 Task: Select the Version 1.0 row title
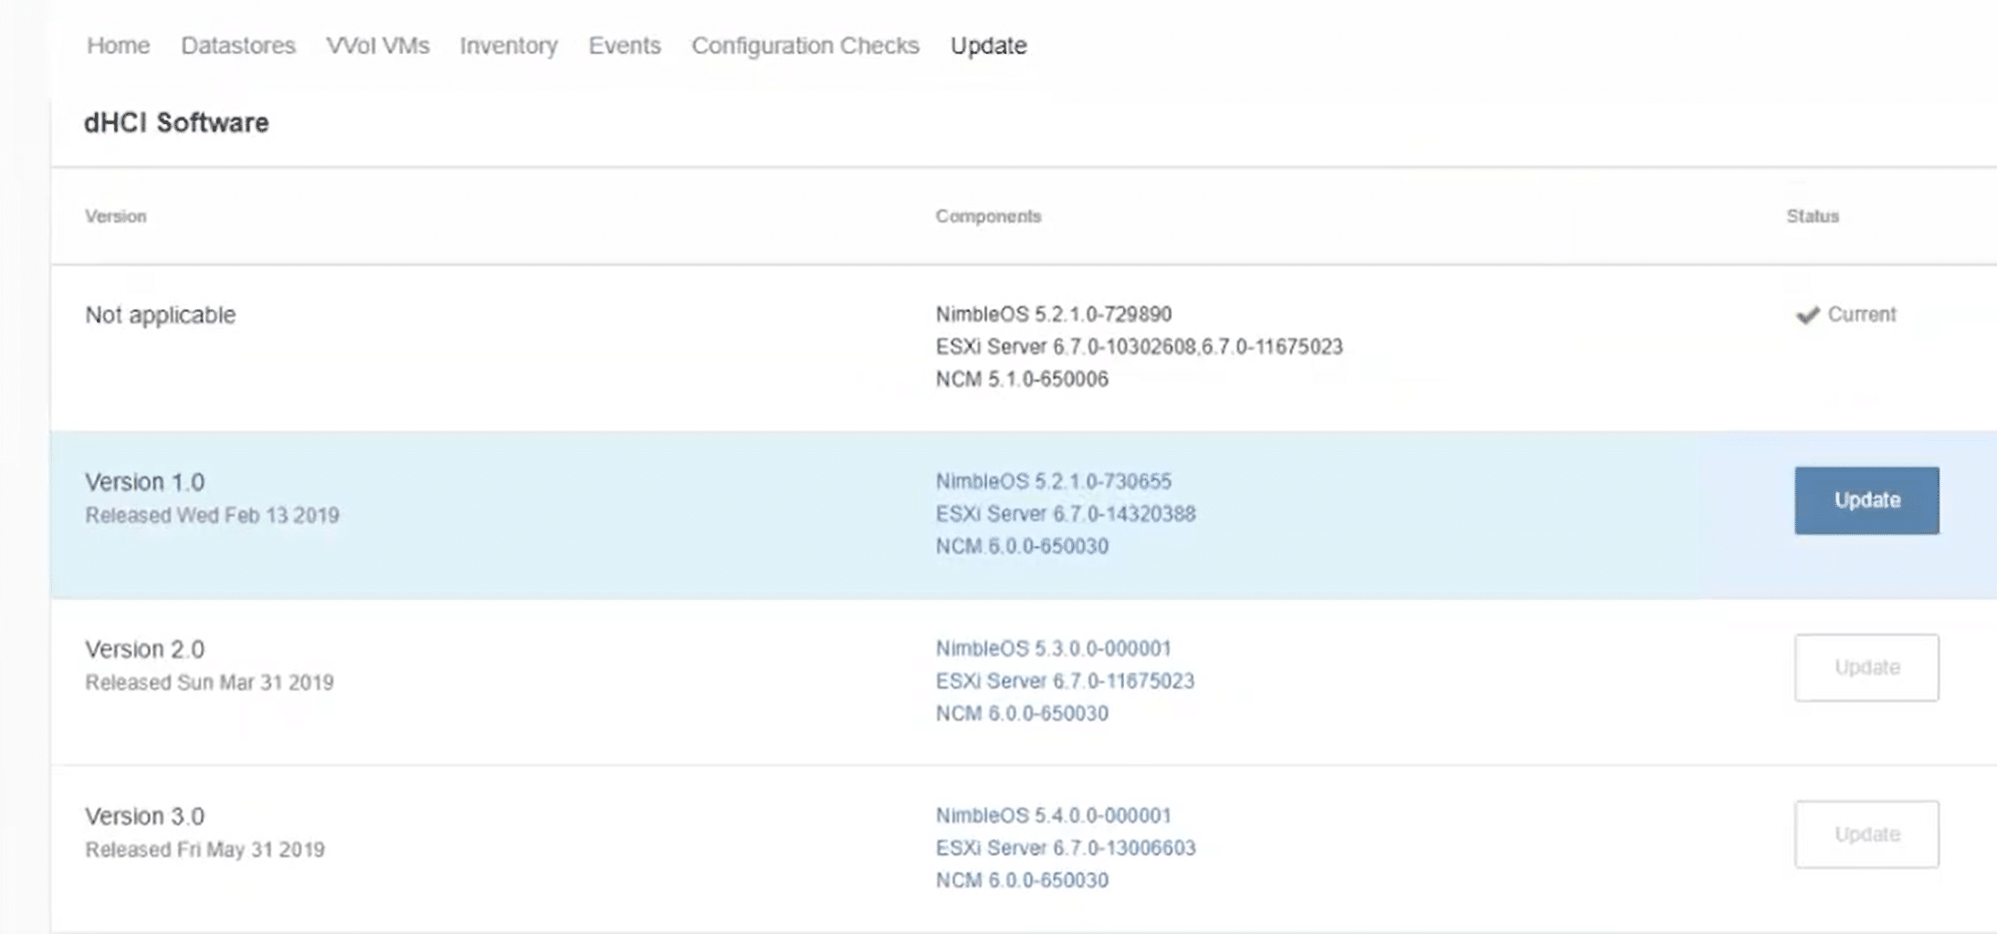coord(145,482)
